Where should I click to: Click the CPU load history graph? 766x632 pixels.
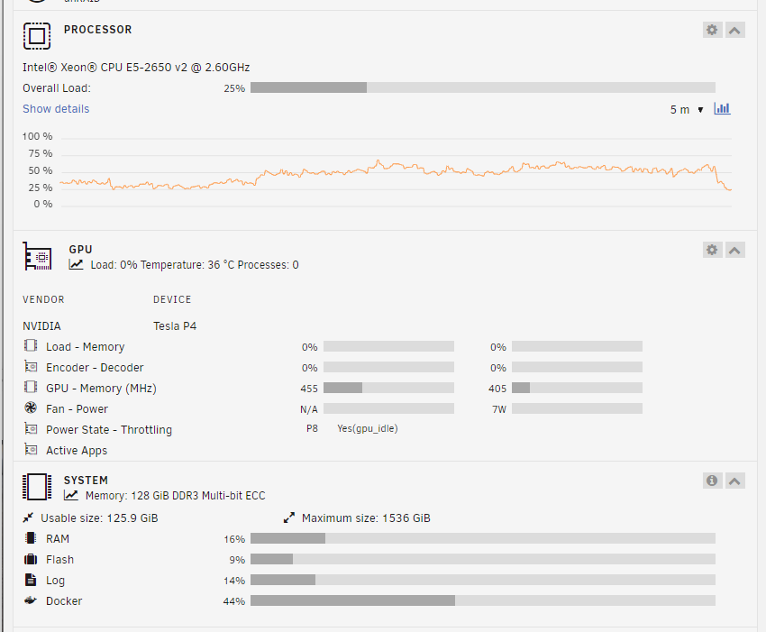tap(397, 172)
